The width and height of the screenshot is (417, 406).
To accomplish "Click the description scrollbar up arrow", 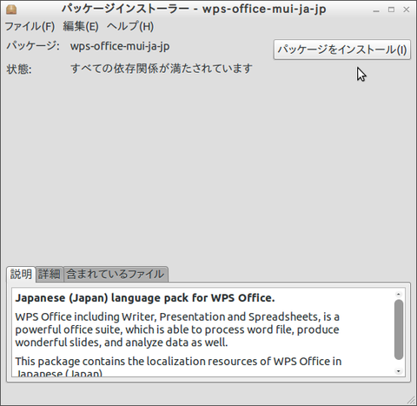I will 399,294.
